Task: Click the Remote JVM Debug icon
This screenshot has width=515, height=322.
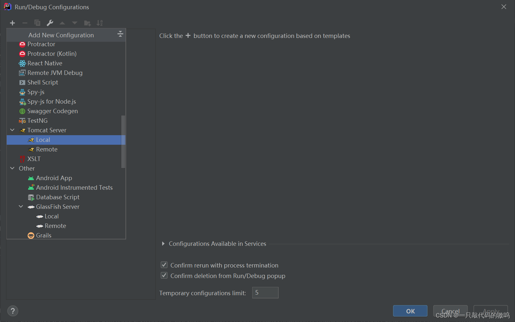Action: coord(22,73)
